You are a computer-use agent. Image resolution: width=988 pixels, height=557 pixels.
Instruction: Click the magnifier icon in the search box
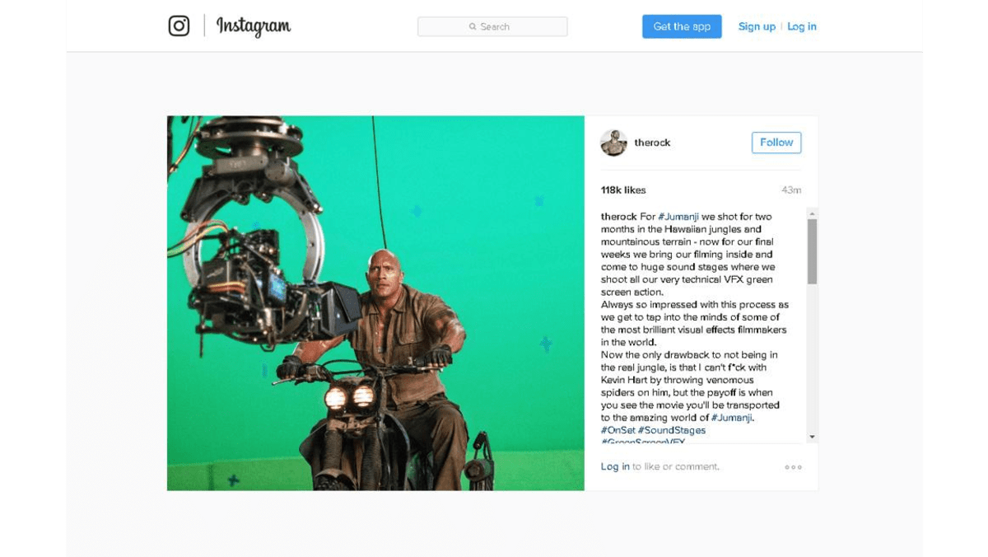click(x=473, y=26)
